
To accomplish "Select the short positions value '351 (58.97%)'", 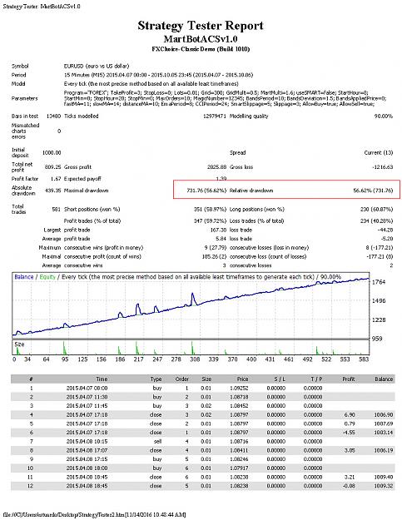I will [210, 210].
